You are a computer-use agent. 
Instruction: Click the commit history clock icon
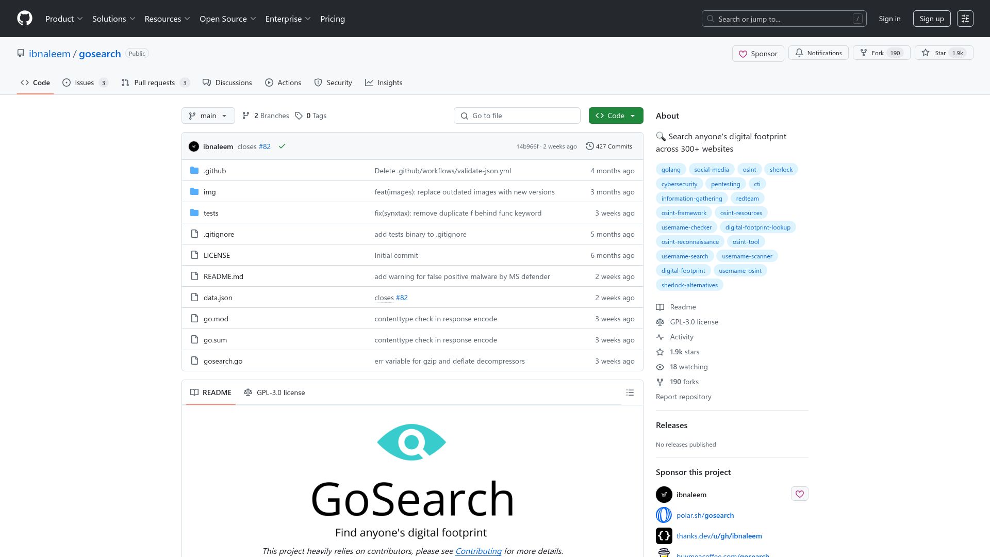coord(589,146)
